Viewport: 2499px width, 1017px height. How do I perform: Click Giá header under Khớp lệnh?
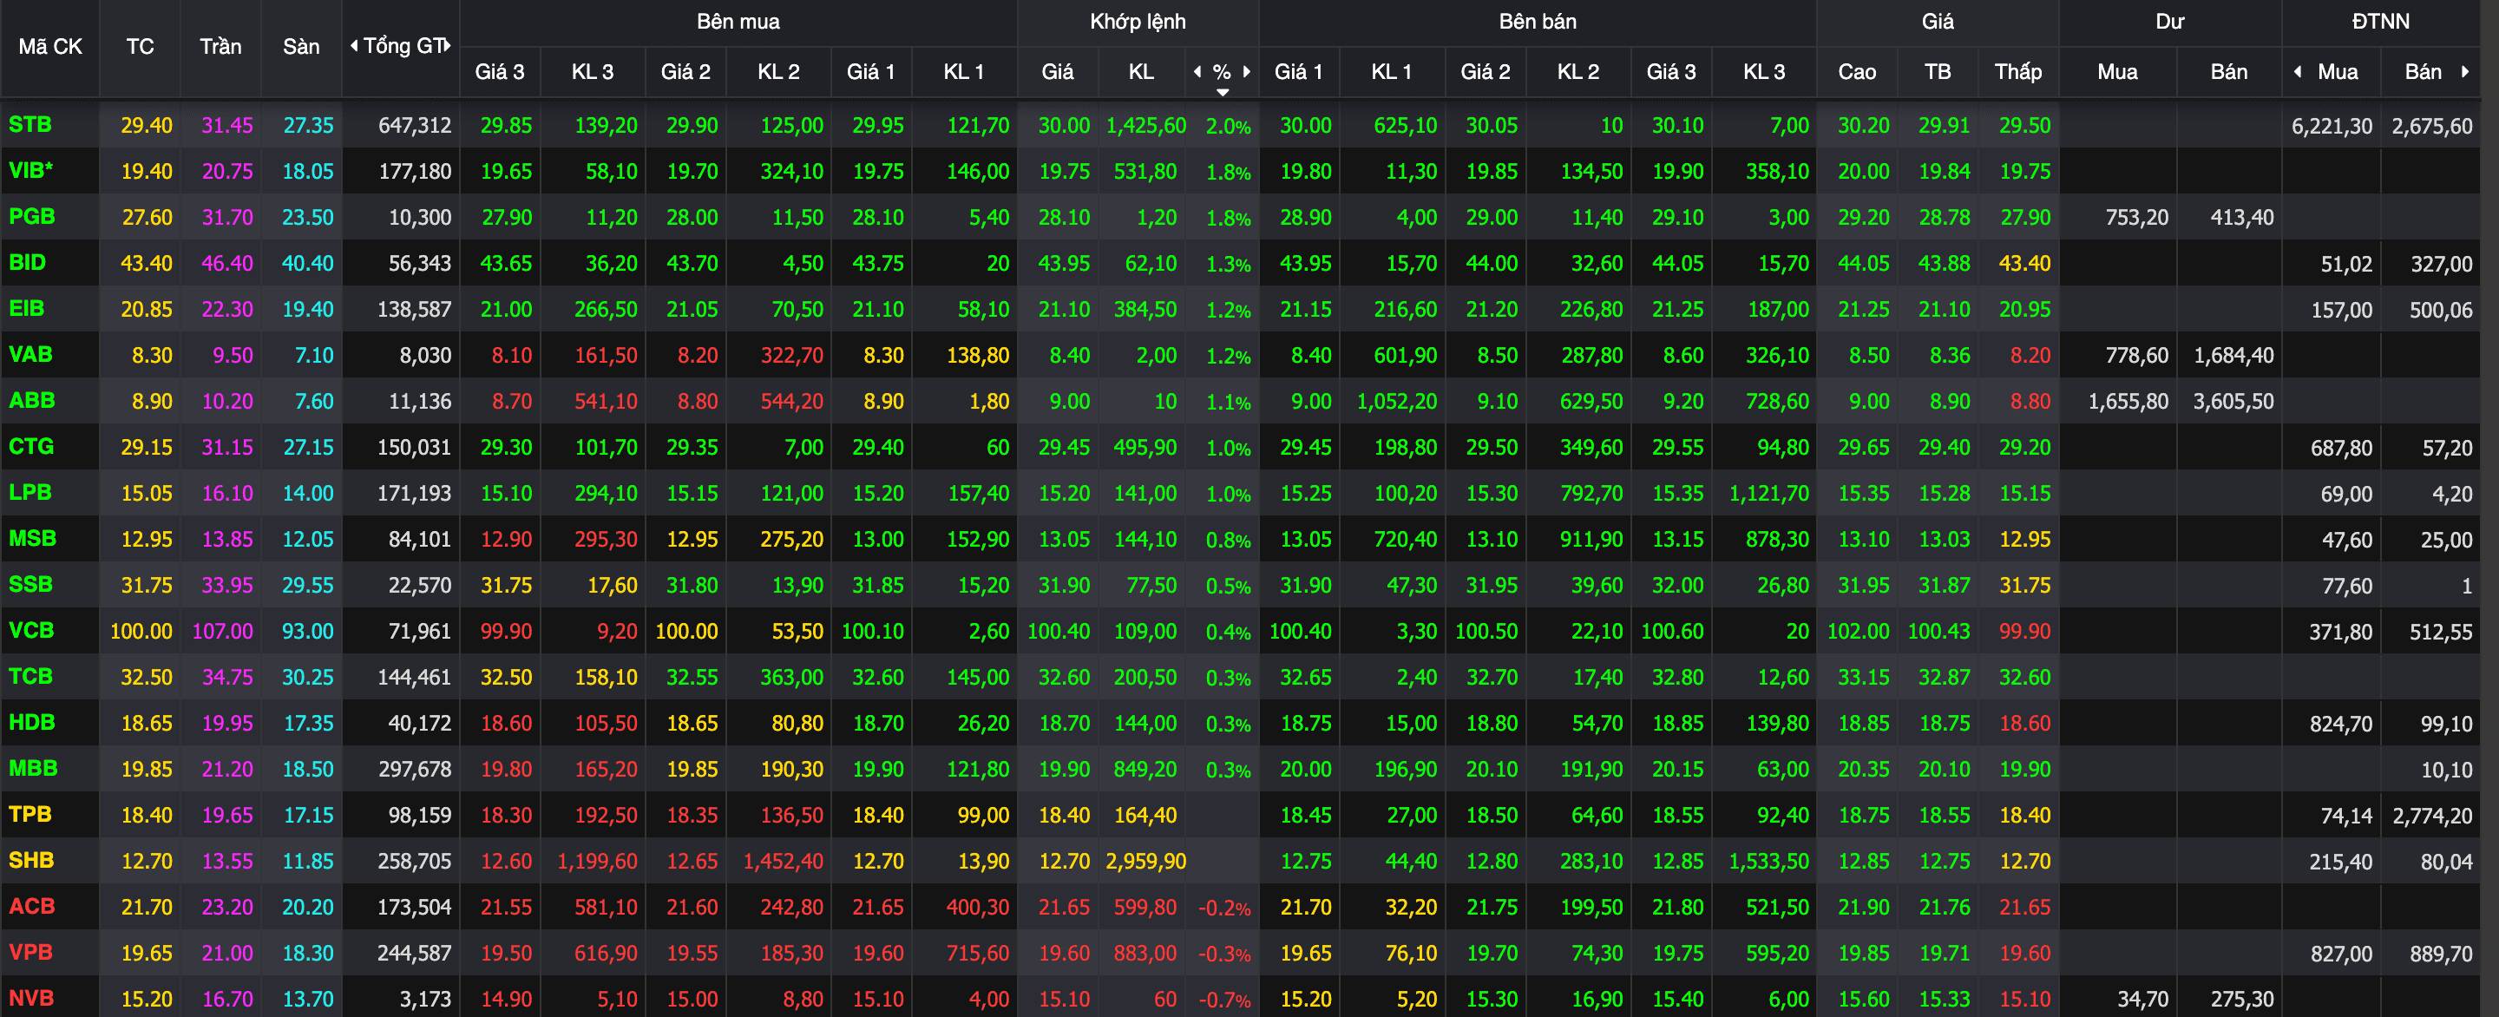pos(1058,72)
